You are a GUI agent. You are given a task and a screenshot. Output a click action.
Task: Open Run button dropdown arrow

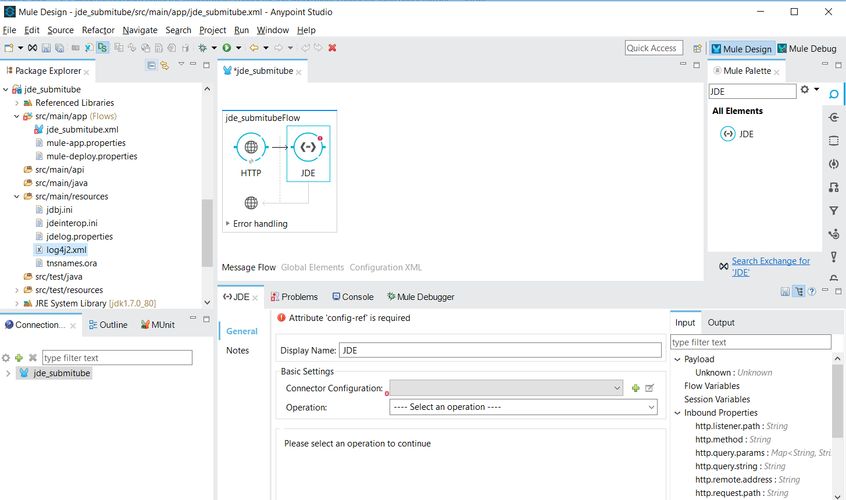pyautogui.click(x=238, y=48)
